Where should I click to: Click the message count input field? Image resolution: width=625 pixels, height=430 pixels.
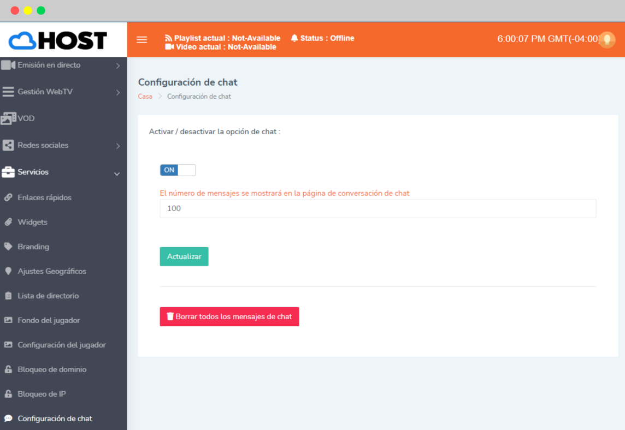(378, 208)
